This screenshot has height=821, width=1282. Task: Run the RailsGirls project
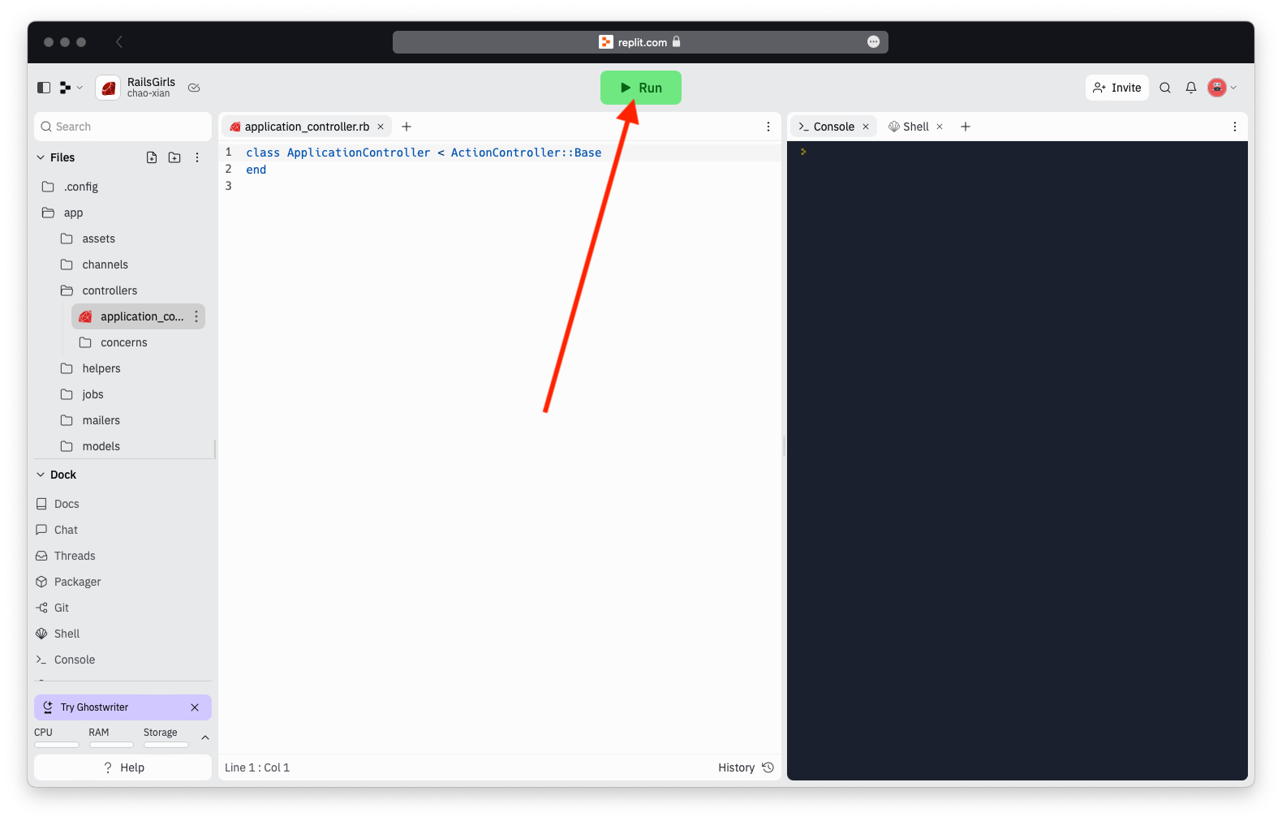641,88
